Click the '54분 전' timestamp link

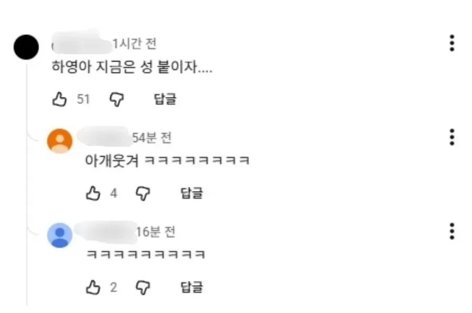(x=152, y=138)
